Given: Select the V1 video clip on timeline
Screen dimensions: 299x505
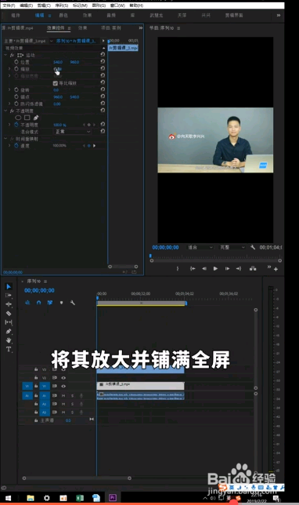Looking at the screenshot, I should pos(140,386).
